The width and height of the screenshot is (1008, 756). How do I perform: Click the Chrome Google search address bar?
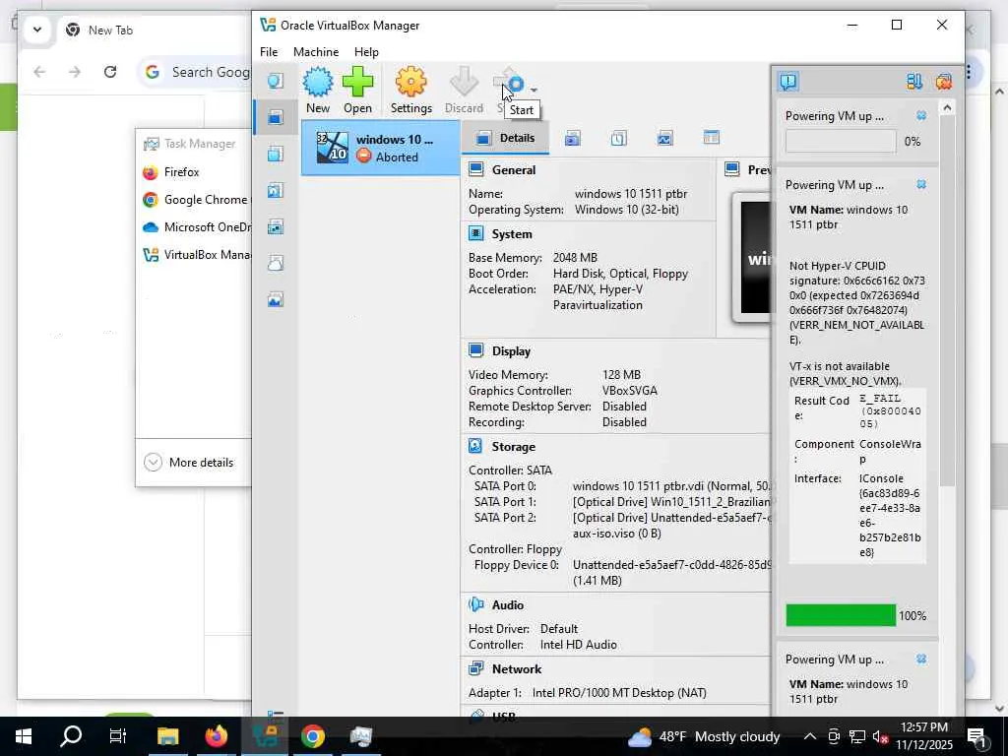(194, 72)
